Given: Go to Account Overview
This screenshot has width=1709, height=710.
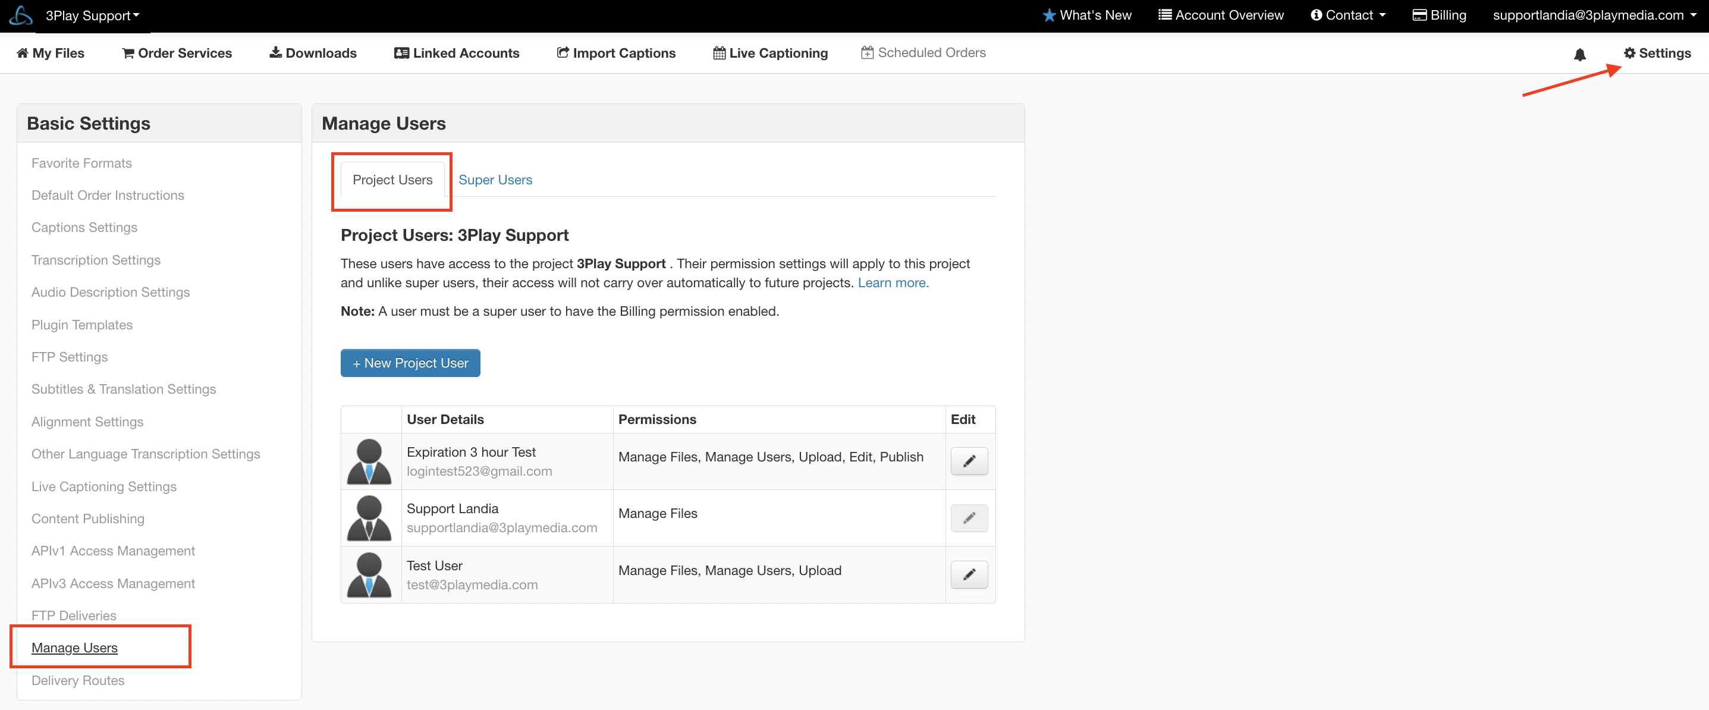Looking at the screenshot, I should pos(1221,15).
